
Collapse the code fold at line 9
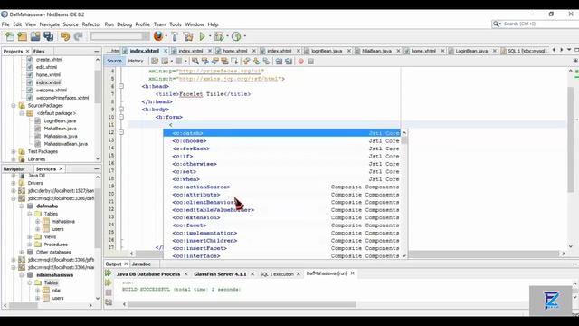[x=121, y=110]
